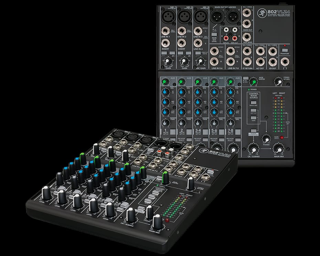Select TAPE as control room source
Image resolution: width=320 pixels, height=256 pixels.
point(253,118)
